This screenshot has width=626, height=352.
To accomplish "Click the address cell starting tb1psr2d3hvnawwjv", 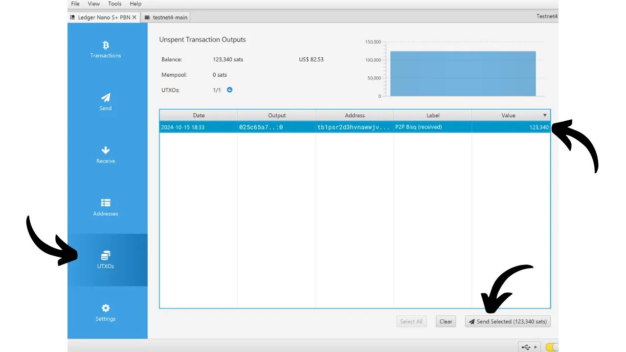I will point(354,127).
